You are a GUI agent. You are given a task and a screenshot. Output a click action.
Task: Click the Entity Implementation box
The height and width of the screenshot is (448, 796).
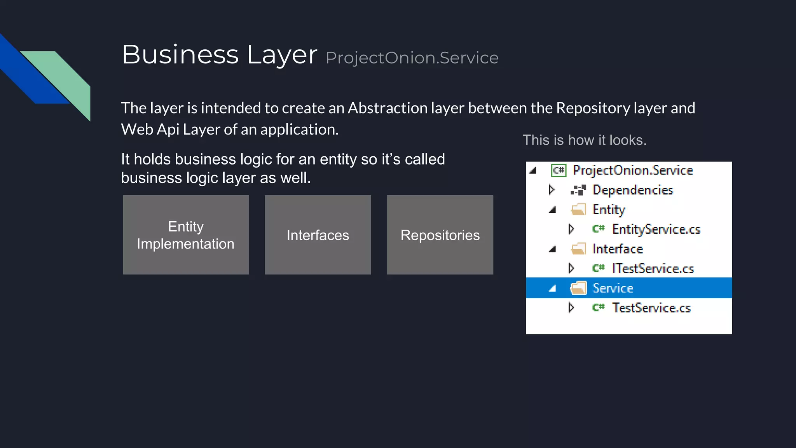click(x=186, y=235)
